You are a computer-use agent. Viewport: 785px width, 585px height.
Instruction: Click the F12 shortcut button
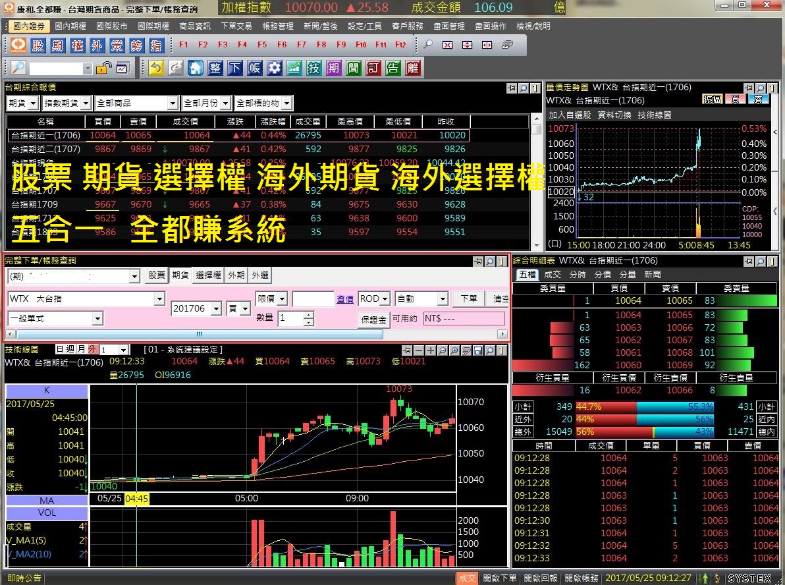pos(400,45)
